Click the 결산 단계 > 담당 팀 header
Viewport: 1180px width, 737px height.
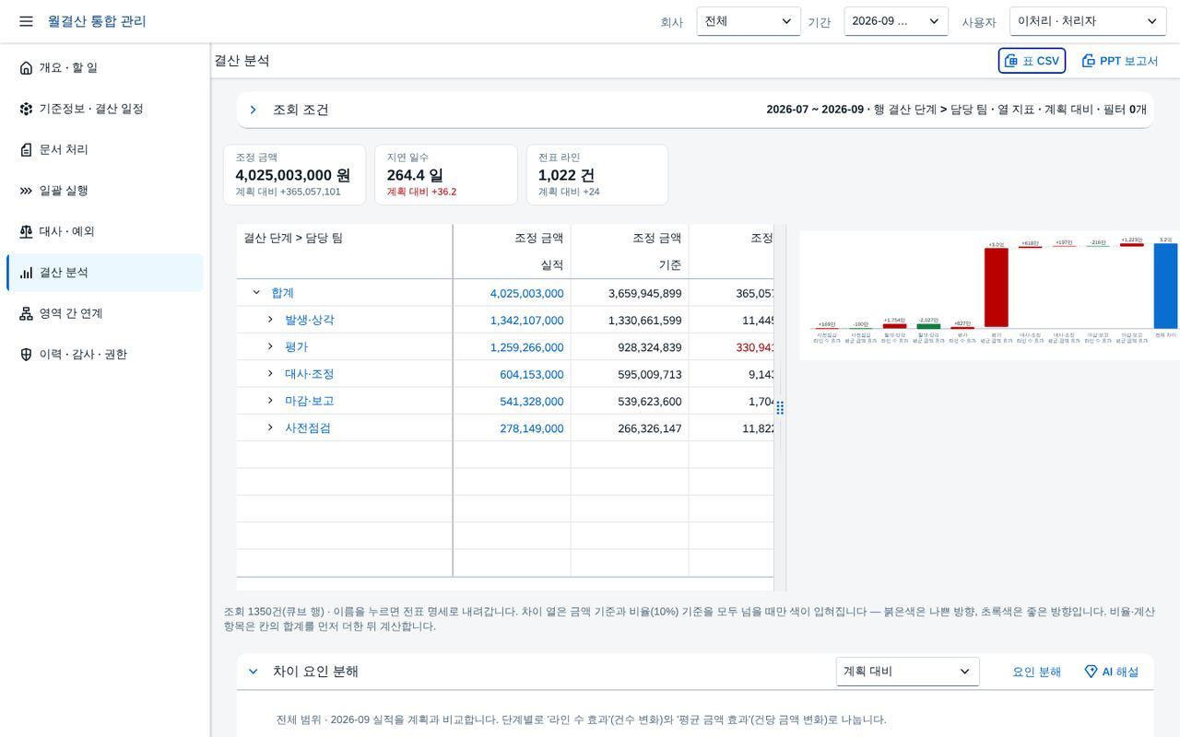tap(293, 238)
